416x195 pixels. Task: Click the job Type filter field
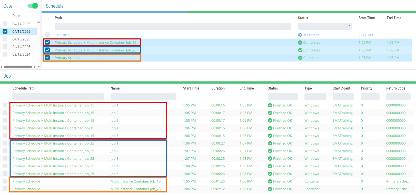315,97
